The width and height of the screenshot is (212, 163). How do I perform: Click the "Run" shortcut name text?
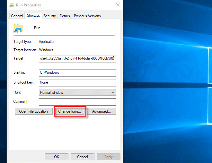coord(37,28)
